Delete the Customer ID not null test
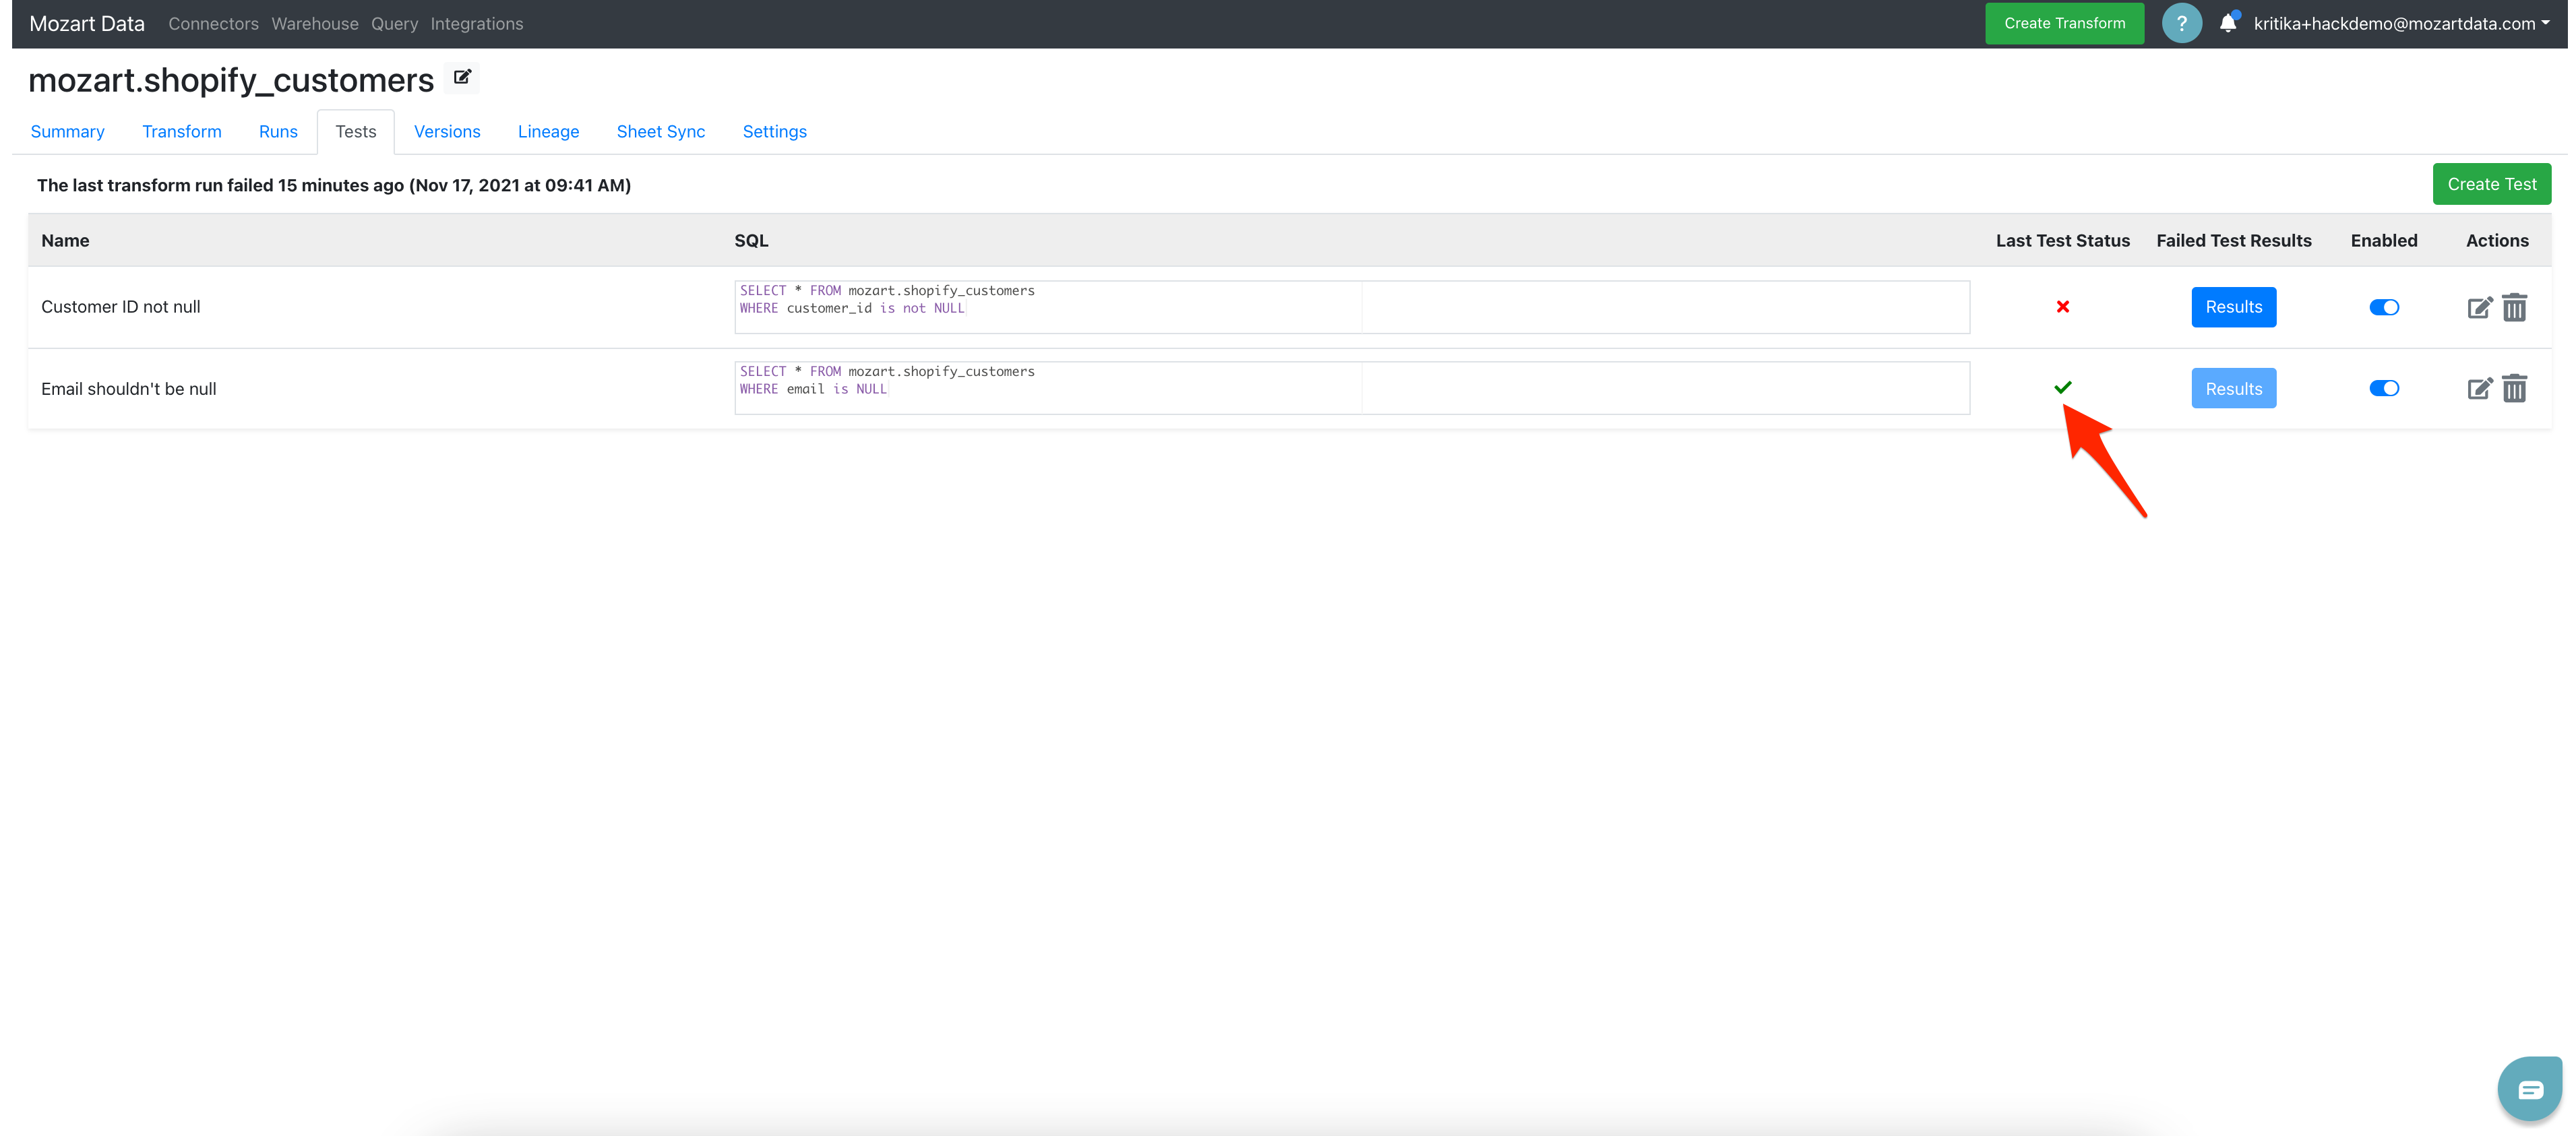The width and height of the screenshot is (2576, 1136). (x=2514, y=307)
